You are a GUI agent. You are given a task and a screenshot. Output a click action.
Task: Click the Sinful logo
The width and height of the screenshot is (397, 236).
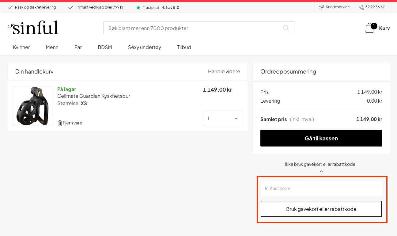click(x=33, y=28)
